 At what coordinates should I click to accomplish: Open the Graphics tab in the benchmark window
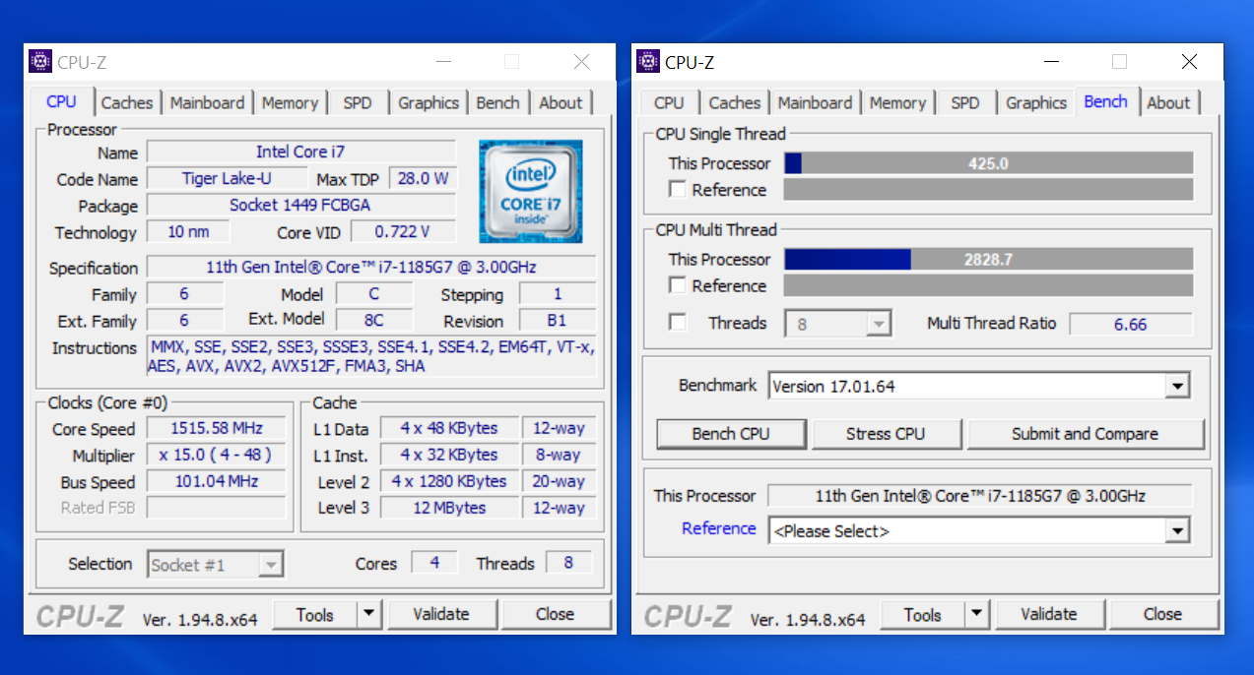pos(1036,103)
